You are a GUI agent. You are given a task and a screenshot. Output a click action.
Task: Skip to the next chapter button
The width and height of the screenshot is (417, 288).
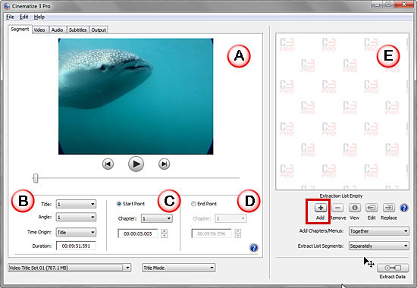[164, 164]
